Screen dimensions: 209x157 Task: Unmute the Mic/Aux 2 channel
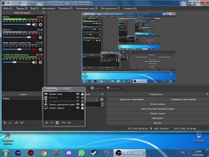click(x=35, y=37)
